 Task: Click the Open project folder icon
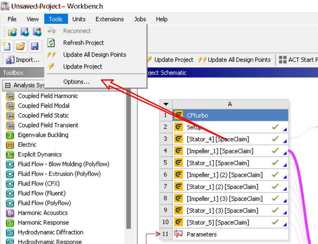(21, 46)
